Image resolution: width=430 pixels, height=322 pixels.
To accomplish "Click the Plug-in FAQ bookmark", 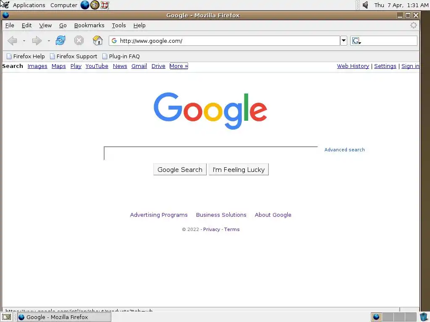I will (x=121, y=57).
